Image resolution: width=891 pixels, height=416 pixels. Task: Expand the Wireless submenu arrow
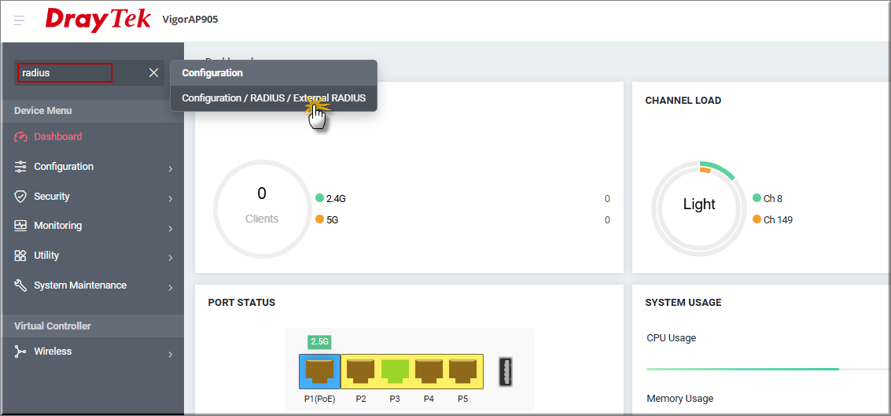[x=170, y=353]
